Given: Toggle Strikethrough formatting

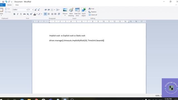Looking at the screenshot, I should [24, 14].
